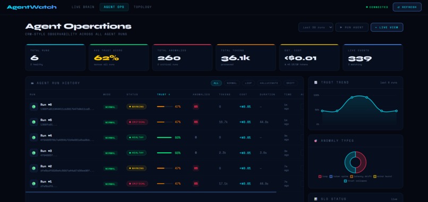
Task: Filter run history by LOOP
Action: [249, 83]
